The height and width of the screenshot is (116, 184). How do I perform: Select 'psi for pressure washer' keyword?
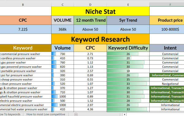point(25,75)
